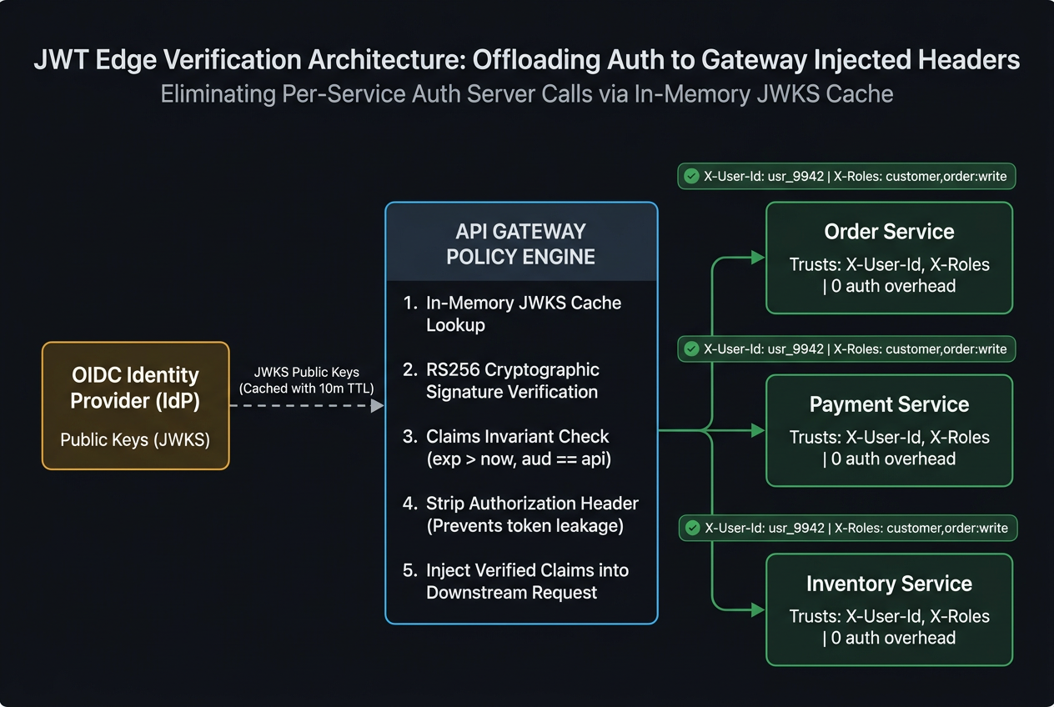1054x707 pixels.
Task: Click step 1 In-Memory JWKS Cache Lookup
Action: coord(513,314)
